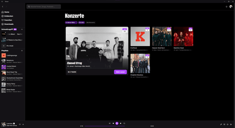Show lyrics with microphone icon
The image size is (235, 128).
221,124
